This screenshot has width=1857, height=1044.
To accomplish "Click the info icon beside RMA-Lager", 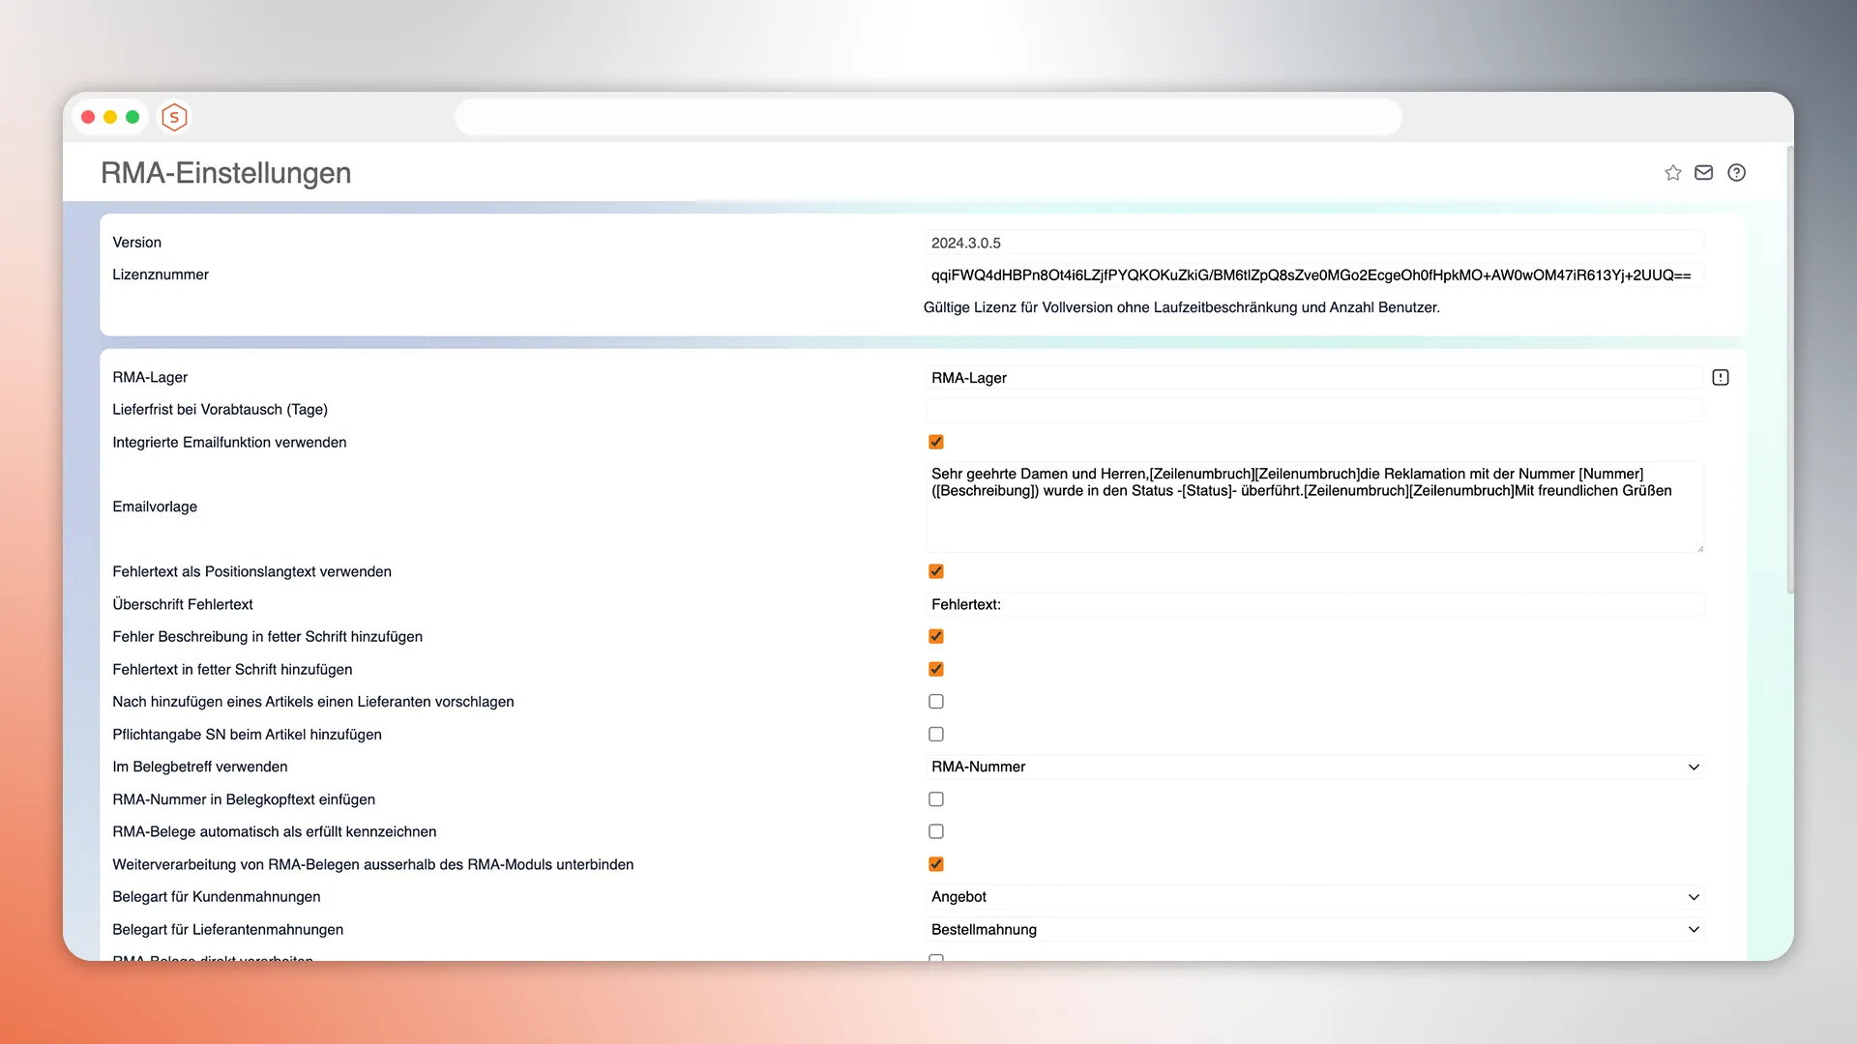I will 1721,378.
